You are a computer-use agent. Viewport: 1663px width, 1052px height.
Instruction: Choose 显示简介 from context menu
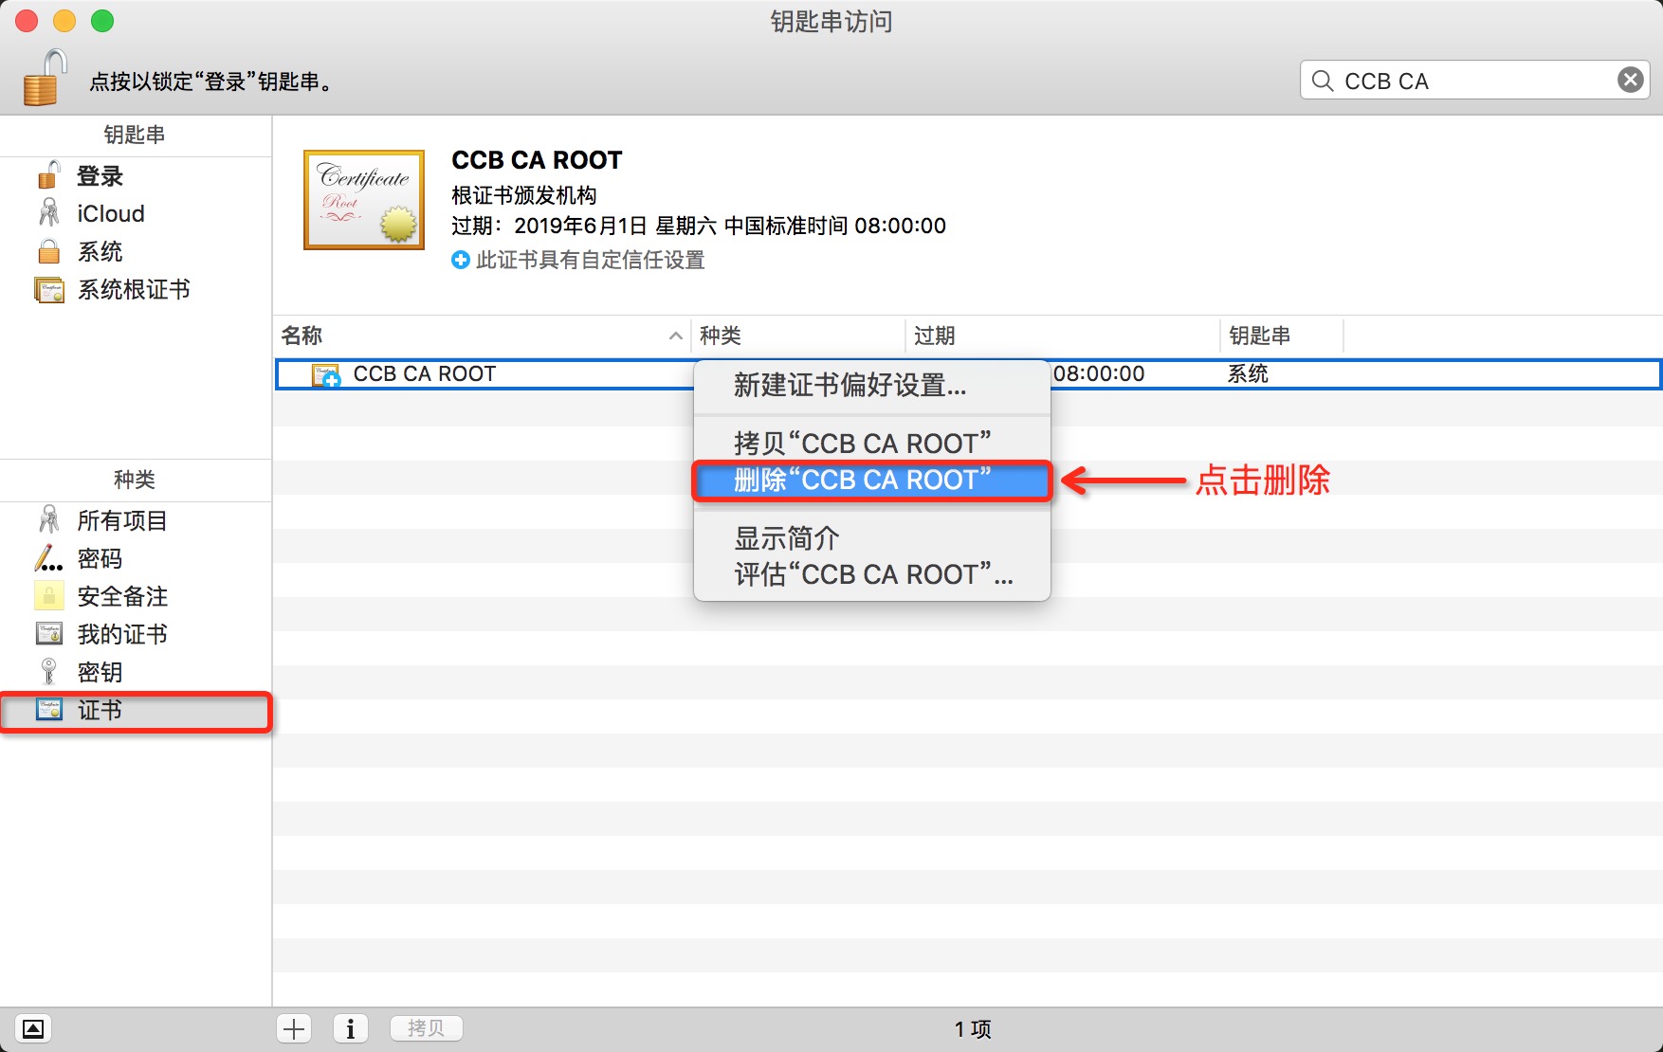(872, 538)
